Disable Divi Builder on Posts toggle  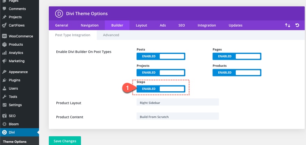pyautogui.click(x=161, y=56)
